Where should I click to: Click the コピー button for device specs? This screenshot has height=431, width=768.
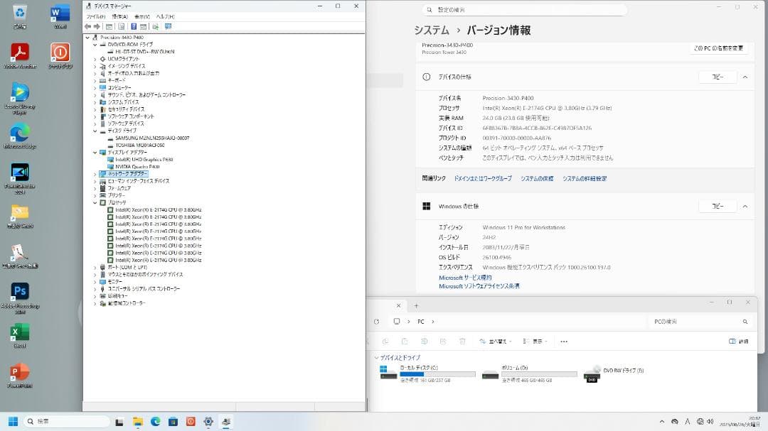[x=718, y=77]
